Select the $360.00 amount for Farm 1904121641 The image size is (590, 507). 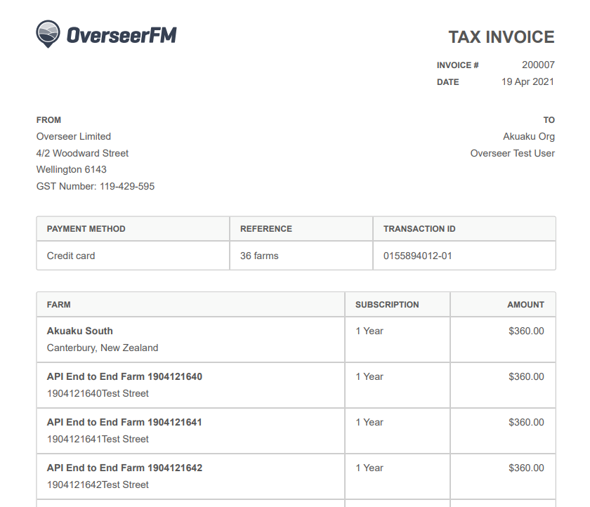(x=526, y=422)
